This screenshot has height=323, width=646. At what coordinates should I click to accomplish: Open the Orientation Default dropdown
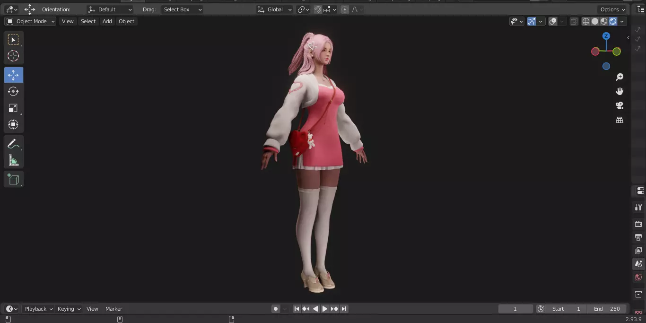(111, 9)
